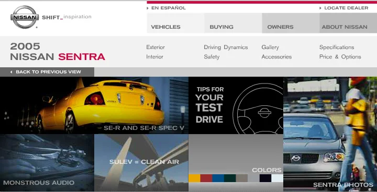
Task: Select the red color swatch
Action: (206, 178)
